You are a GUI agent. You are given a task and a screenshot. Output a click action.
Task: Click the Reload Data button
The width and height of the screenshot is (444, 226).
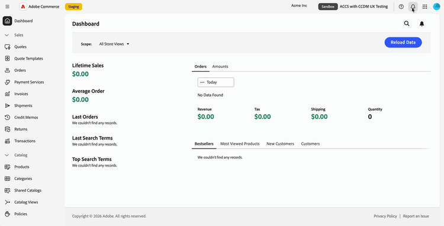403,43
